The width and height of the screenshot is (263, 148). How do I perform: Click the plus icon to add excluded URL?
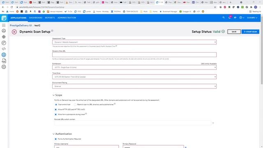pos(213,123)
